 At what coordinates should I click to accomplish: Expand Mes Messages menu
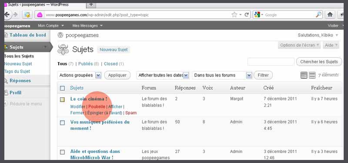click(x=87, y=26)
